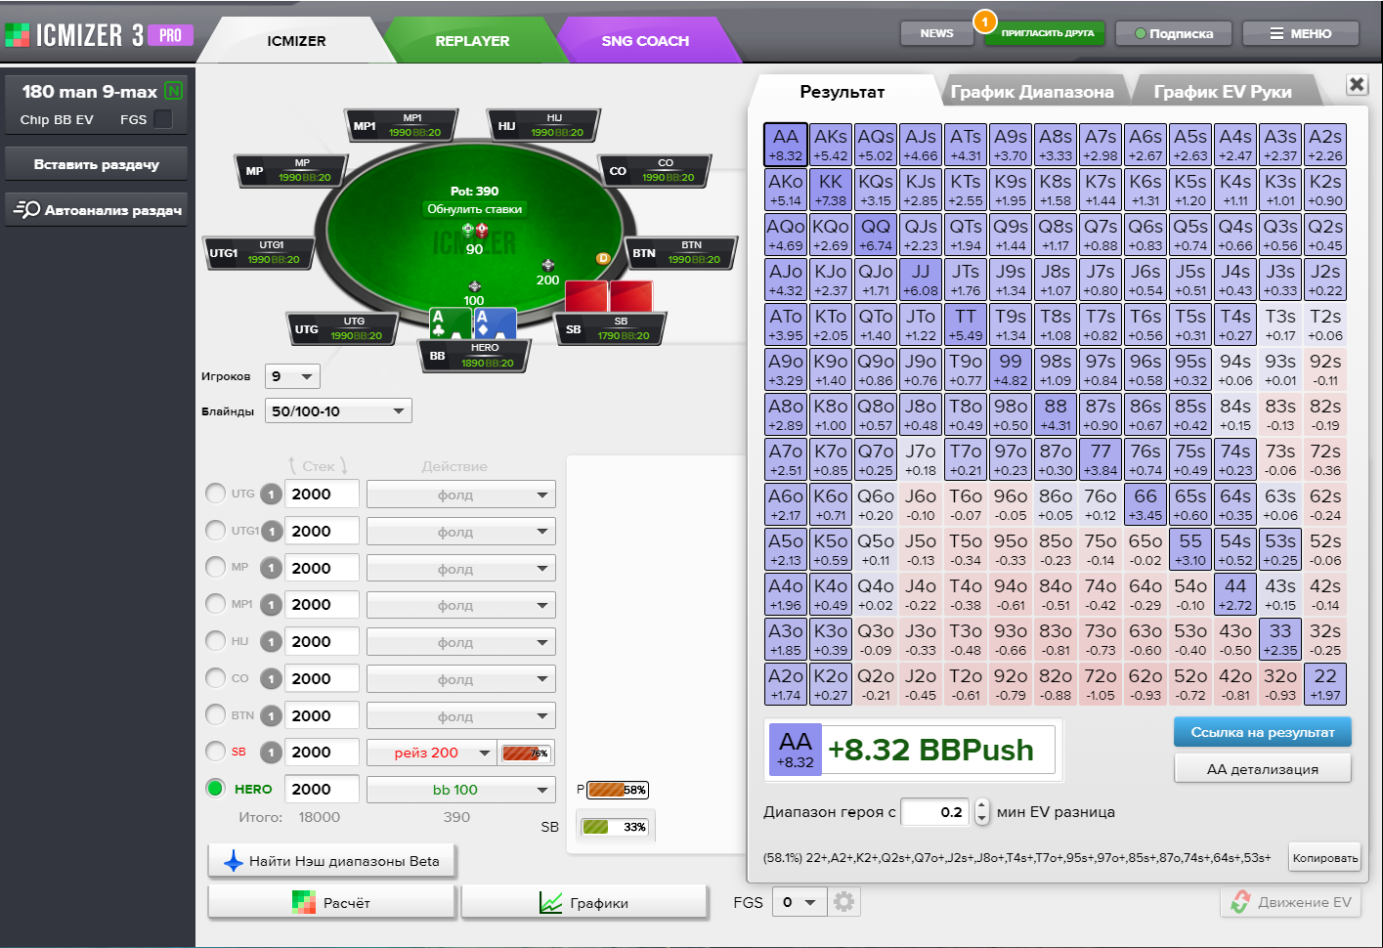The width and height of the screenshot is (1383, 948).
Task: Open the blinds dropdown 50/100-10
Action: pos(338,410)
